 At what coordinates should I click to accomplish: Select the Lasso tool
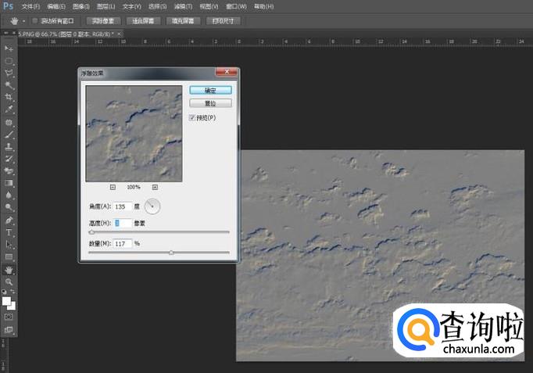tap(9, 72)
